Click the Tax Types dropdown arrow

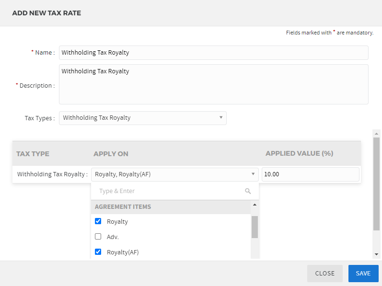click(221, 118)
